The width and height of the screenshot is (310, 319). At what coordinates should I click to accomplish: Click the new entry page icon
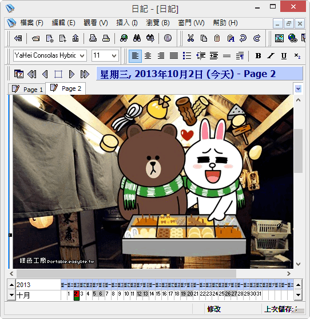click(50, 38)
